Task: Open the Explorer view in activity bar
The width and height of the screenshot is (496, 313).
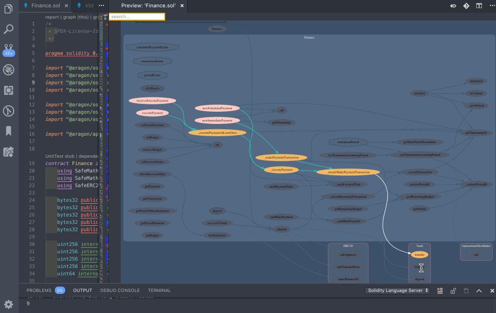Action: coord(8,8)
